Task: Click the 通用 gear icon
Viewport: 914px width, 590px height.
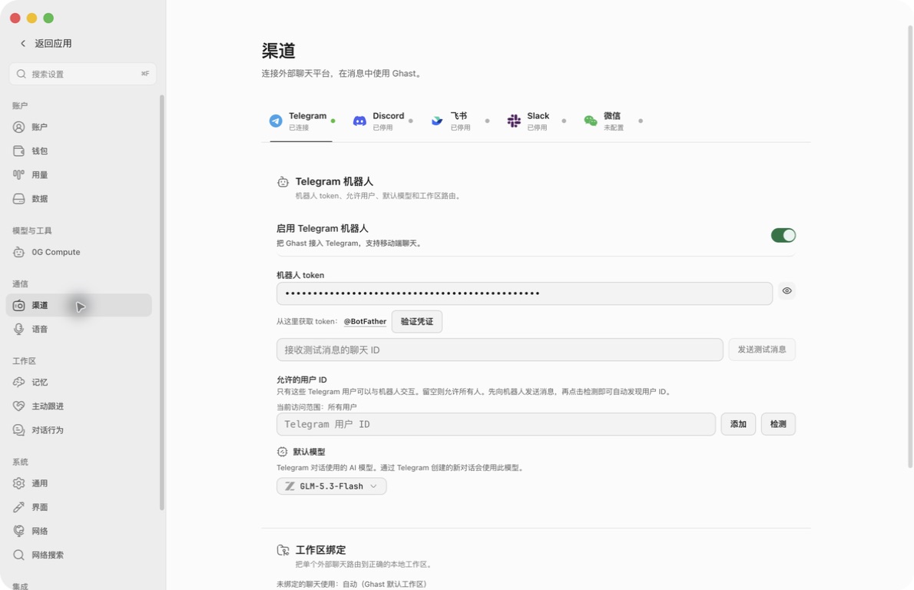Action: point(18,483)
